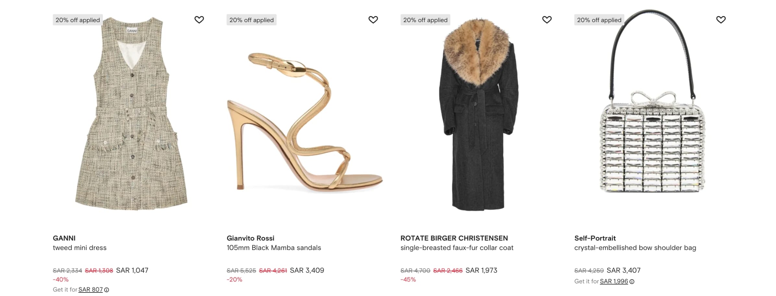Click the Self-Portrait brand name

tap(595, 238)
